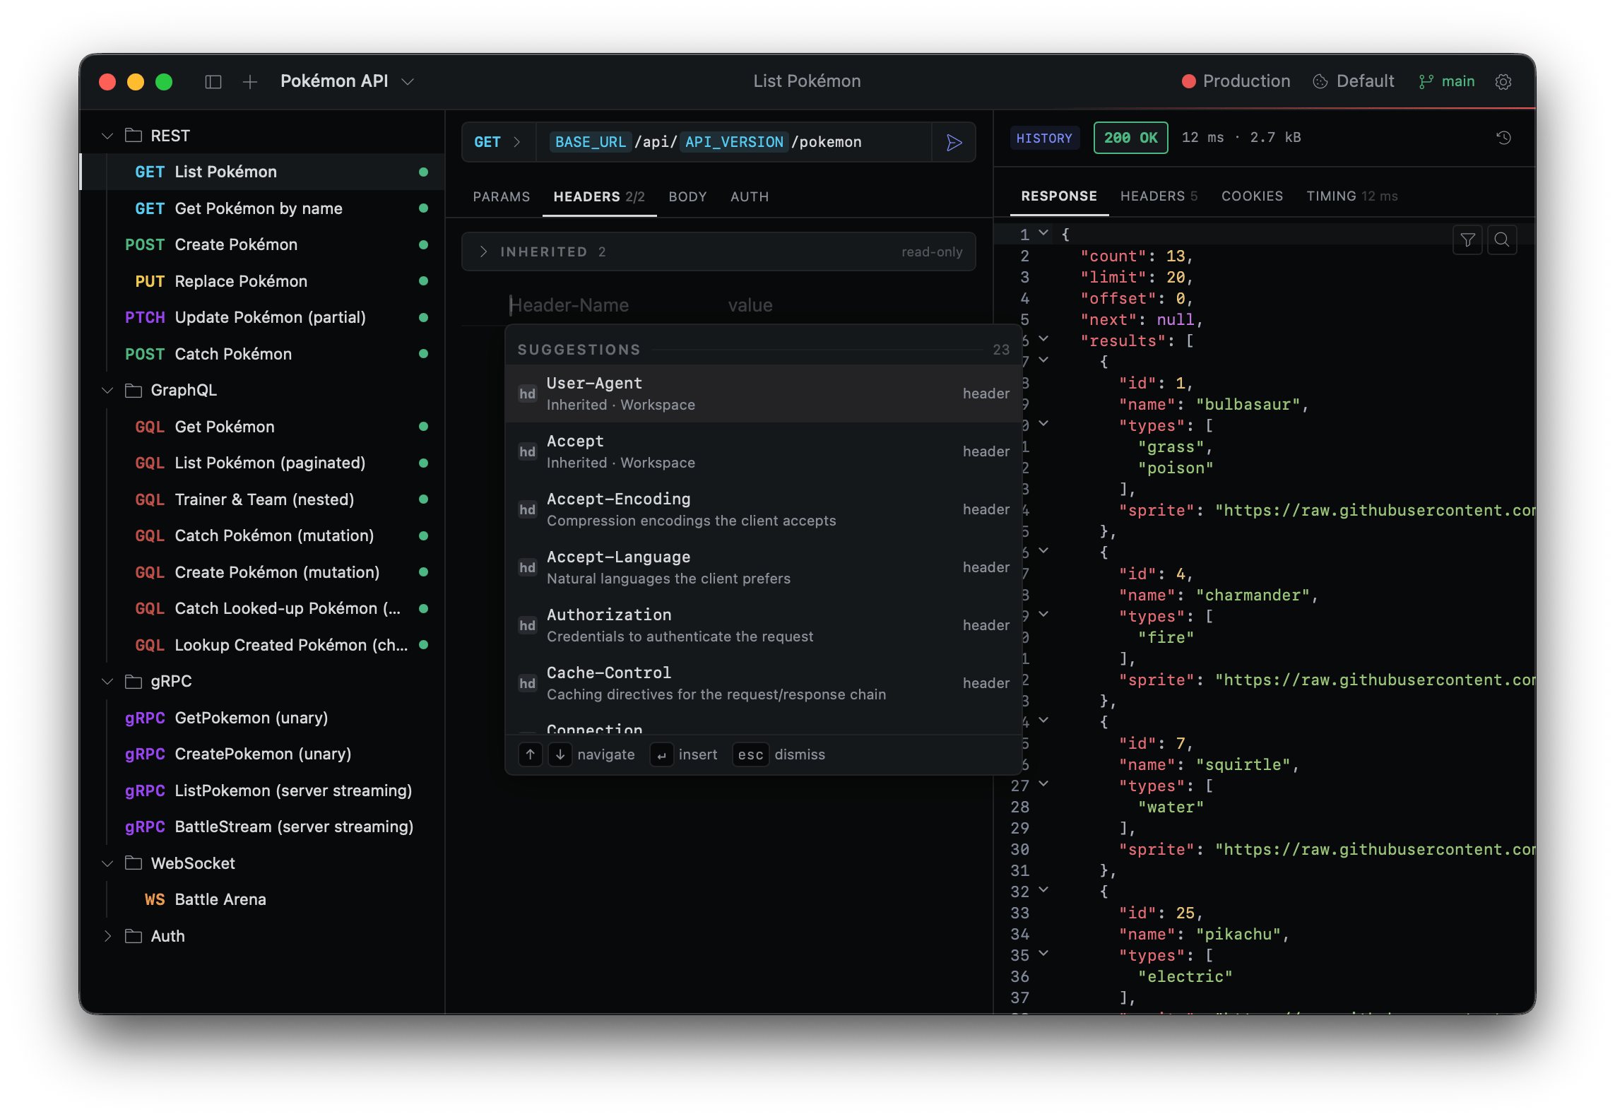The width and height of the screenshot is (1615, 1119).
Task: Click the API_VERSION variable in URL
Action: coord(734,142)
